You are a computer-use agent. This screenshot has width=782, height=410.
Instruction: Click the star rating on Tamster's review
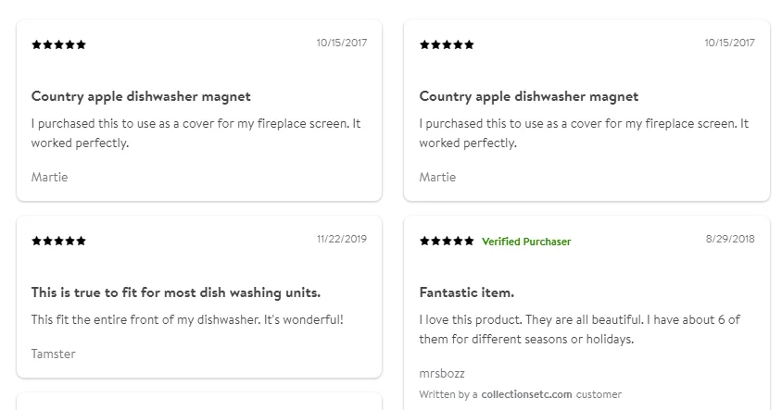pyautogui.click(x=59, y=242)
